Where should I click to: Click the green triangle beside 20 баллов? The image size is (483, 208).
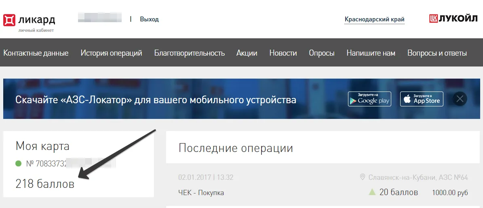pos(372,192)
